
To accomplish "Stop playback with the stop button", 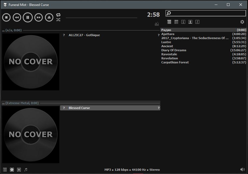I will [x=6, y=18].
